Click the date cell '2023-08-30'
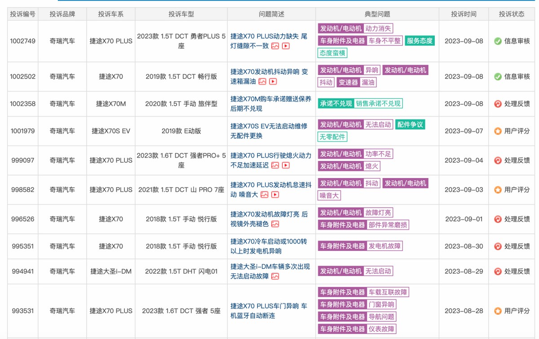This screenshot has width=539, height=339. tap(464, 246)
